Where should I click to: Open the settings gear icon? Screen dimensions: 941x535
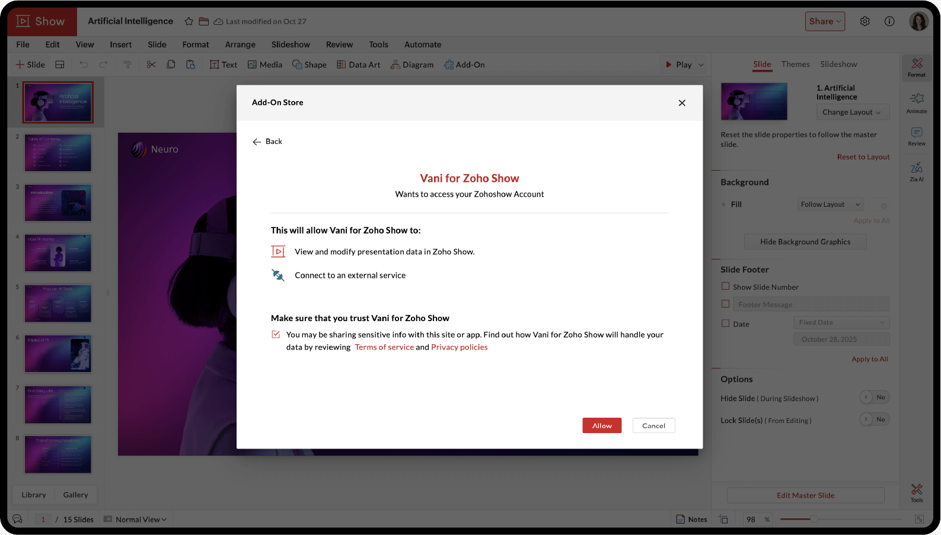[865, 21]
